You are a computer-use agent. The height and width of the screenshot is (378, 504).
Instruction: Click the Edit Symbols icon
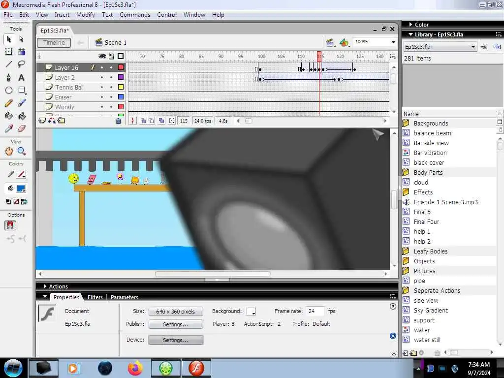click(x=344, y=42)
